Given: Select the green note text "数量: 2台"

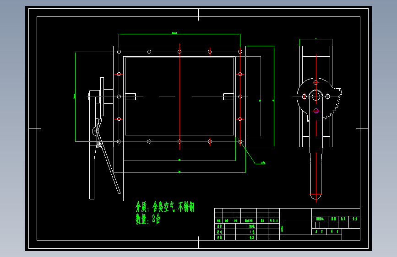Looking at the screenshot, I should click(148, 219).
